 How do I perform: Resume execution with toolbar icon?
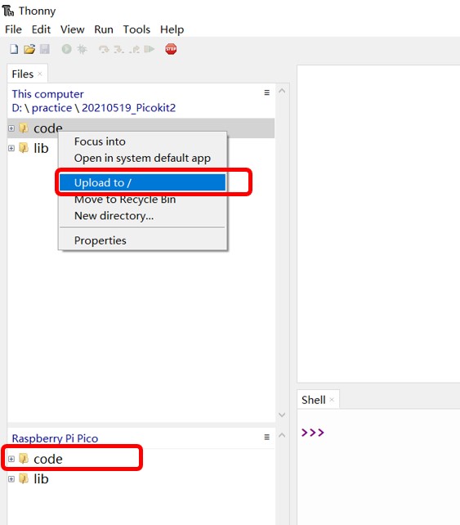click(x=150, y=49)
